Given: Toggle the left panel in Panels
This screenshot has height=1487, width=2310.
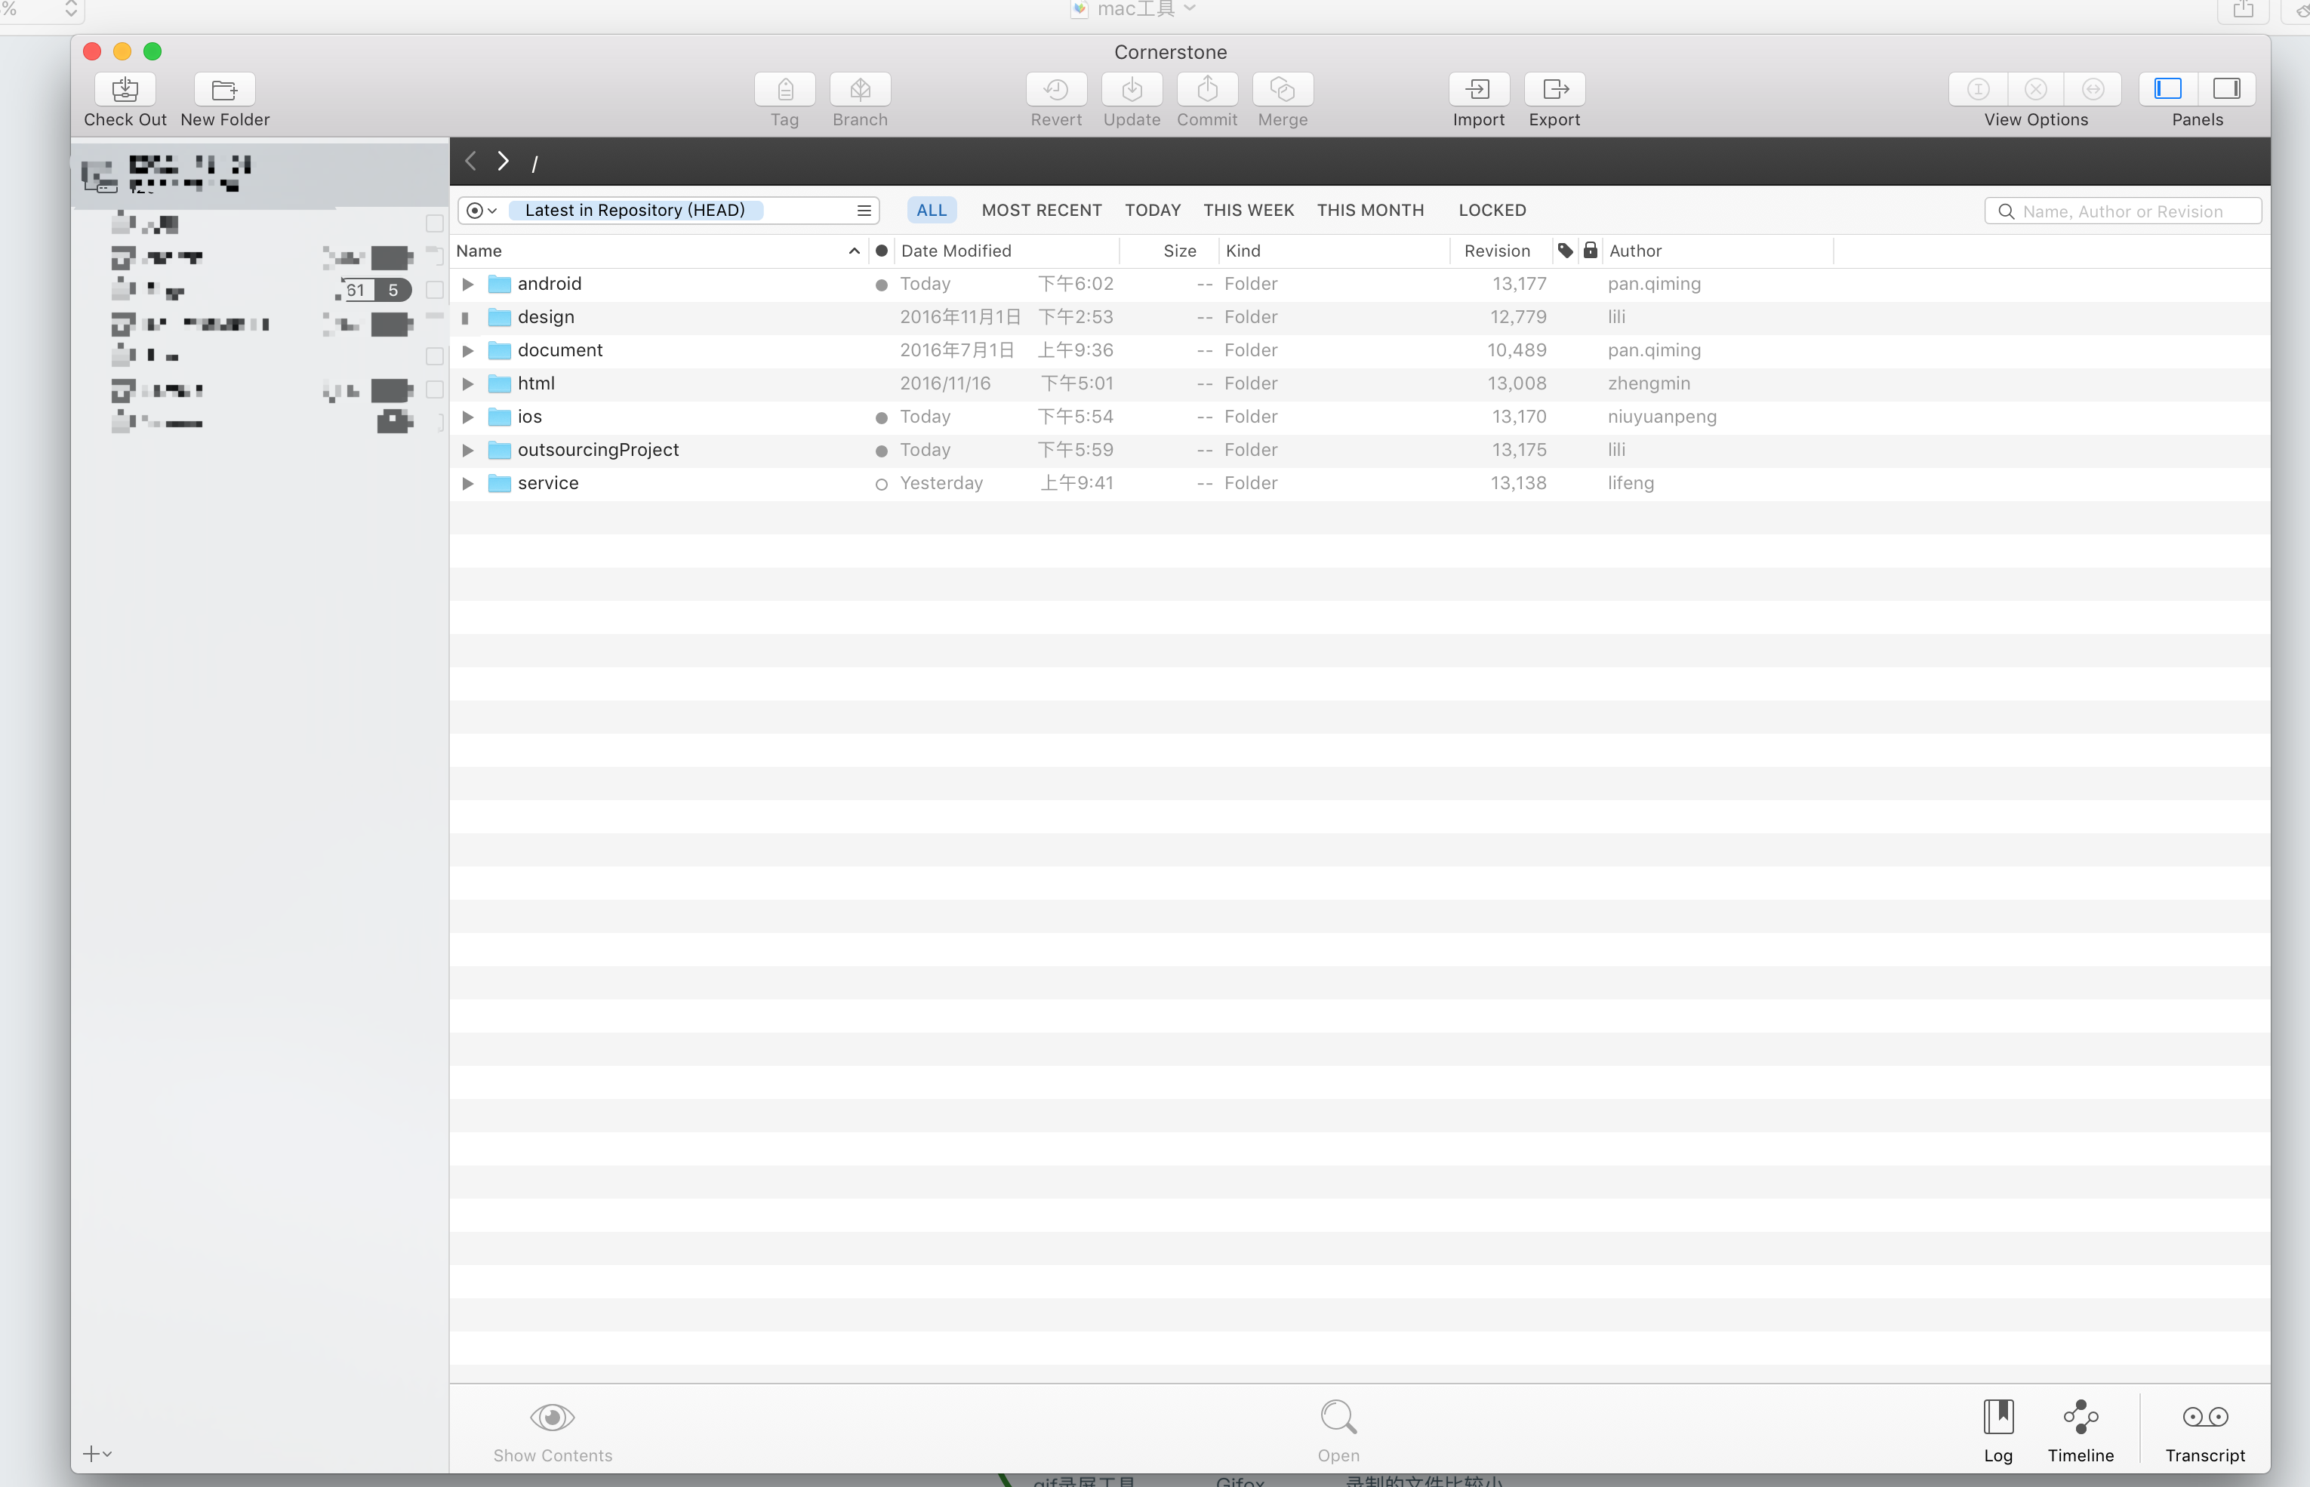Looking at the screenshot, I should coord(2168,89).
